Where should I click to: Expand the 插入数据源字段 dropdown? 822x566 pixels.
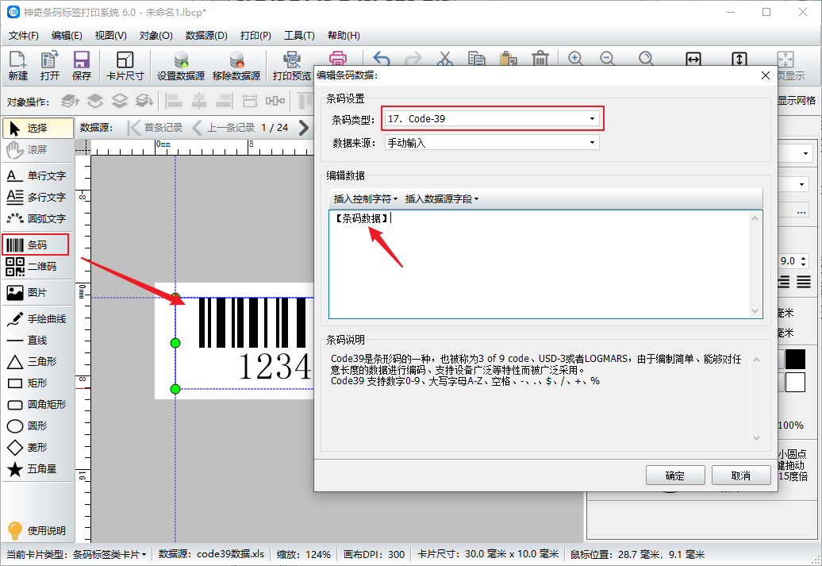(x=441, y=199)
